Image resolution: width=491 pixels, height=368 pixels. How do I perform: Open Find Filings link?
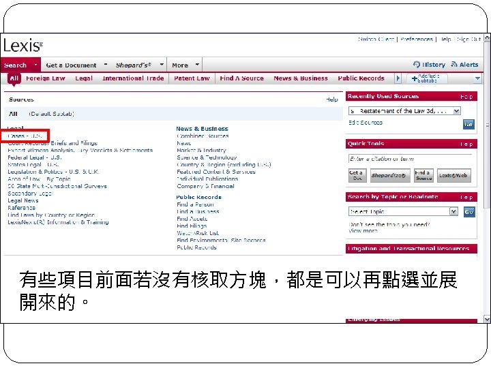pos(192,226)
